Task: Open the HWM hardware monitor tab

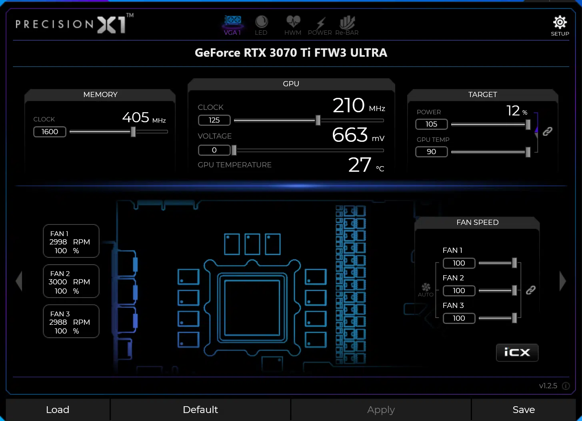Action: tap(293, 26)
